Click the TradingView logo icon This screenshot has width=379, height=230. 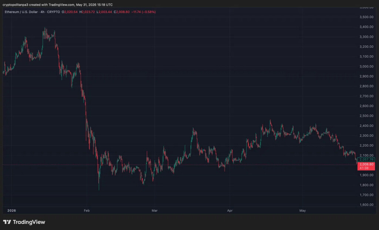tap(7, 222)
